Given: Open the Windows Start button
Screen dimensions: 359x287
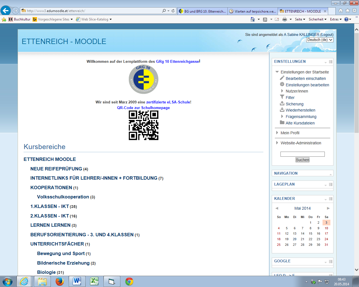Looking at the screenshot, I should [x=8, y=281].
